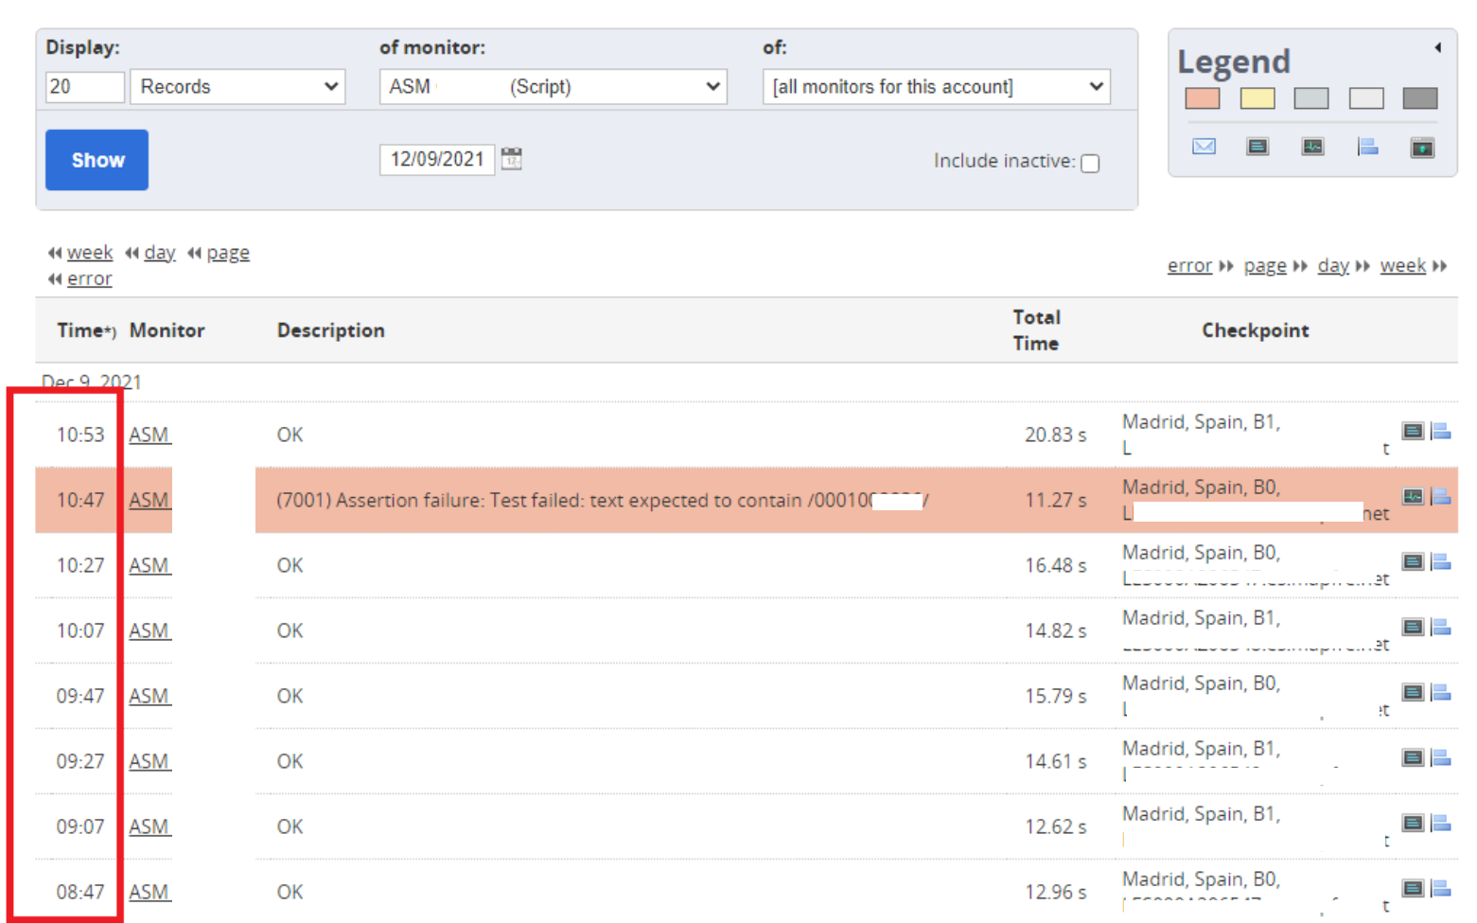Go to the previous week link
Image resolution: width=1477 pixels, height=923 pixels.
point(89,253)
